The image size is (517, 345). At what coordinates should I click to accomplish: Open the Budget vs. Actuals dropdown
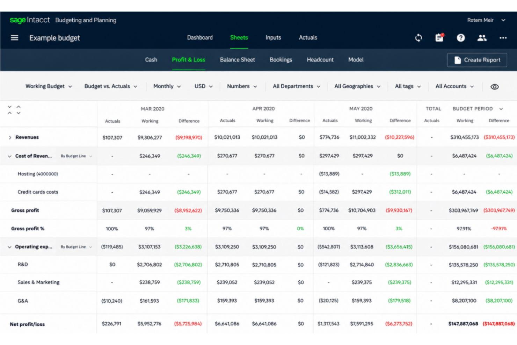point(111,86)
